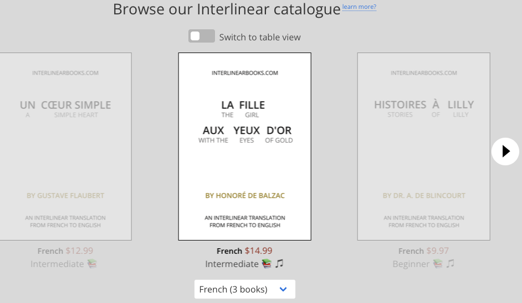The image size is (522, 303).
Task: Click the Switch to table view label
Action: [259, 37]
